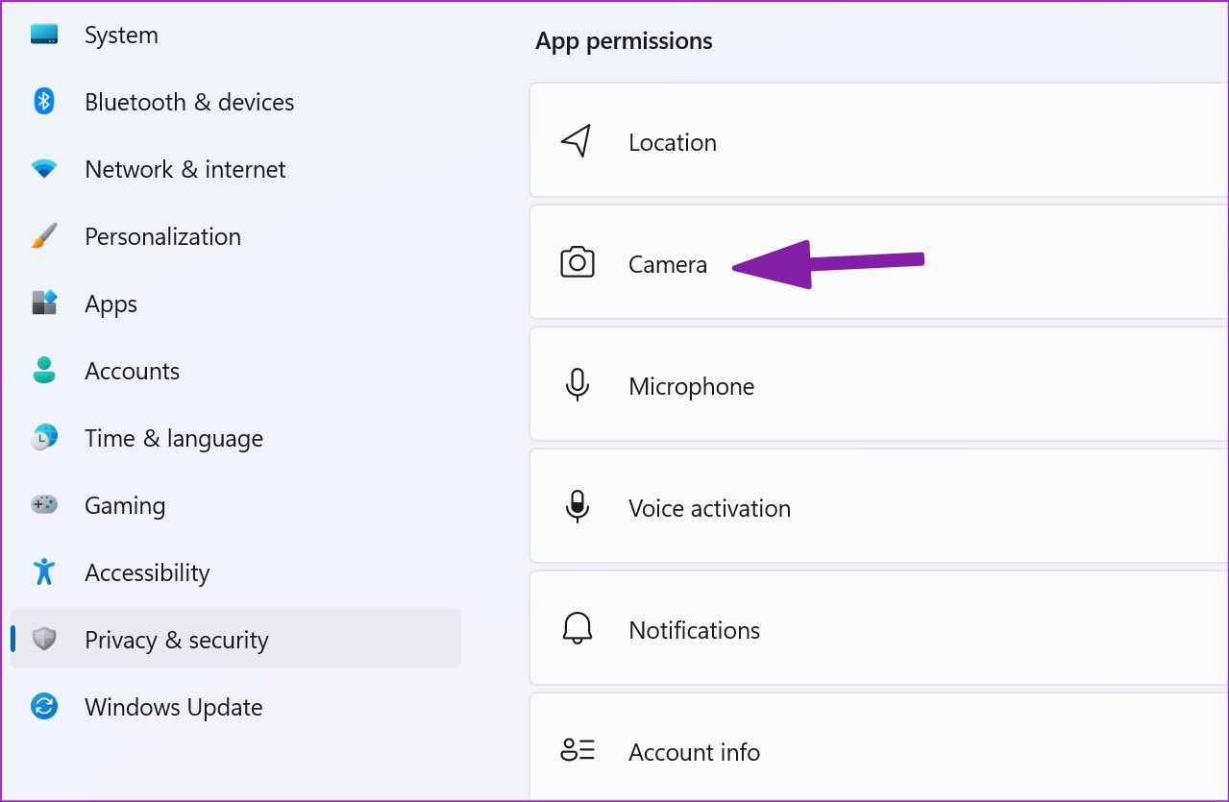
Task: Open Notifications permission settings
Action: (878, 628)
